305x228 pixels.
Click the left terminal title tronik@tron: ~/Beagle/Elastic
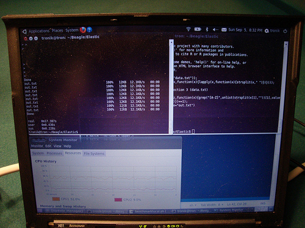pos(71,38)
